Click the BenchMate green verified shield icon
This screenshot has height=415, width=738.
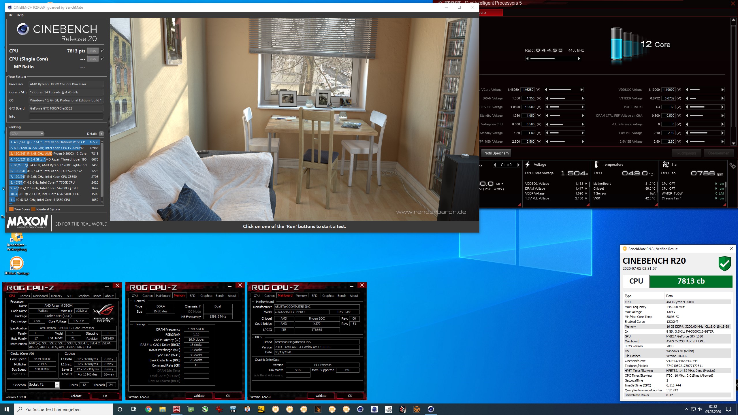click(724, 263)
